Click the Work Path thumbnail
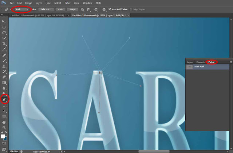This screenshot has height=153, width=233. tap(189, 67)
